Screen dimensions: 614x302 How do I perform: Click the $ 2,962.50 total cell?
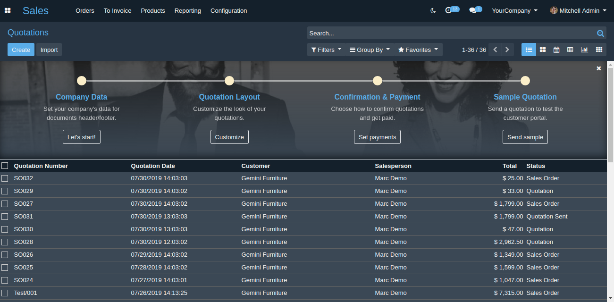[x=509, y=242]
